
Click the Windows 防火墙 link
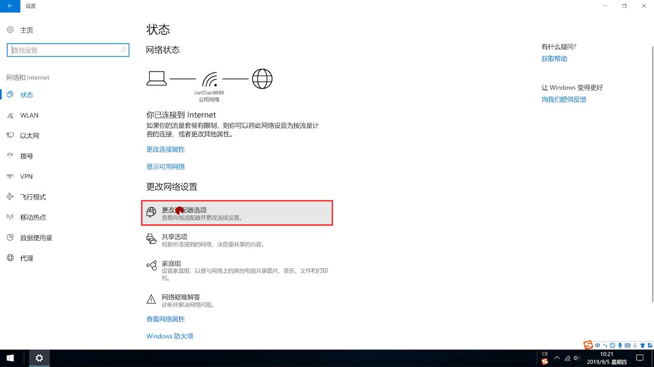pyautogui.click(x=170, y=336)
